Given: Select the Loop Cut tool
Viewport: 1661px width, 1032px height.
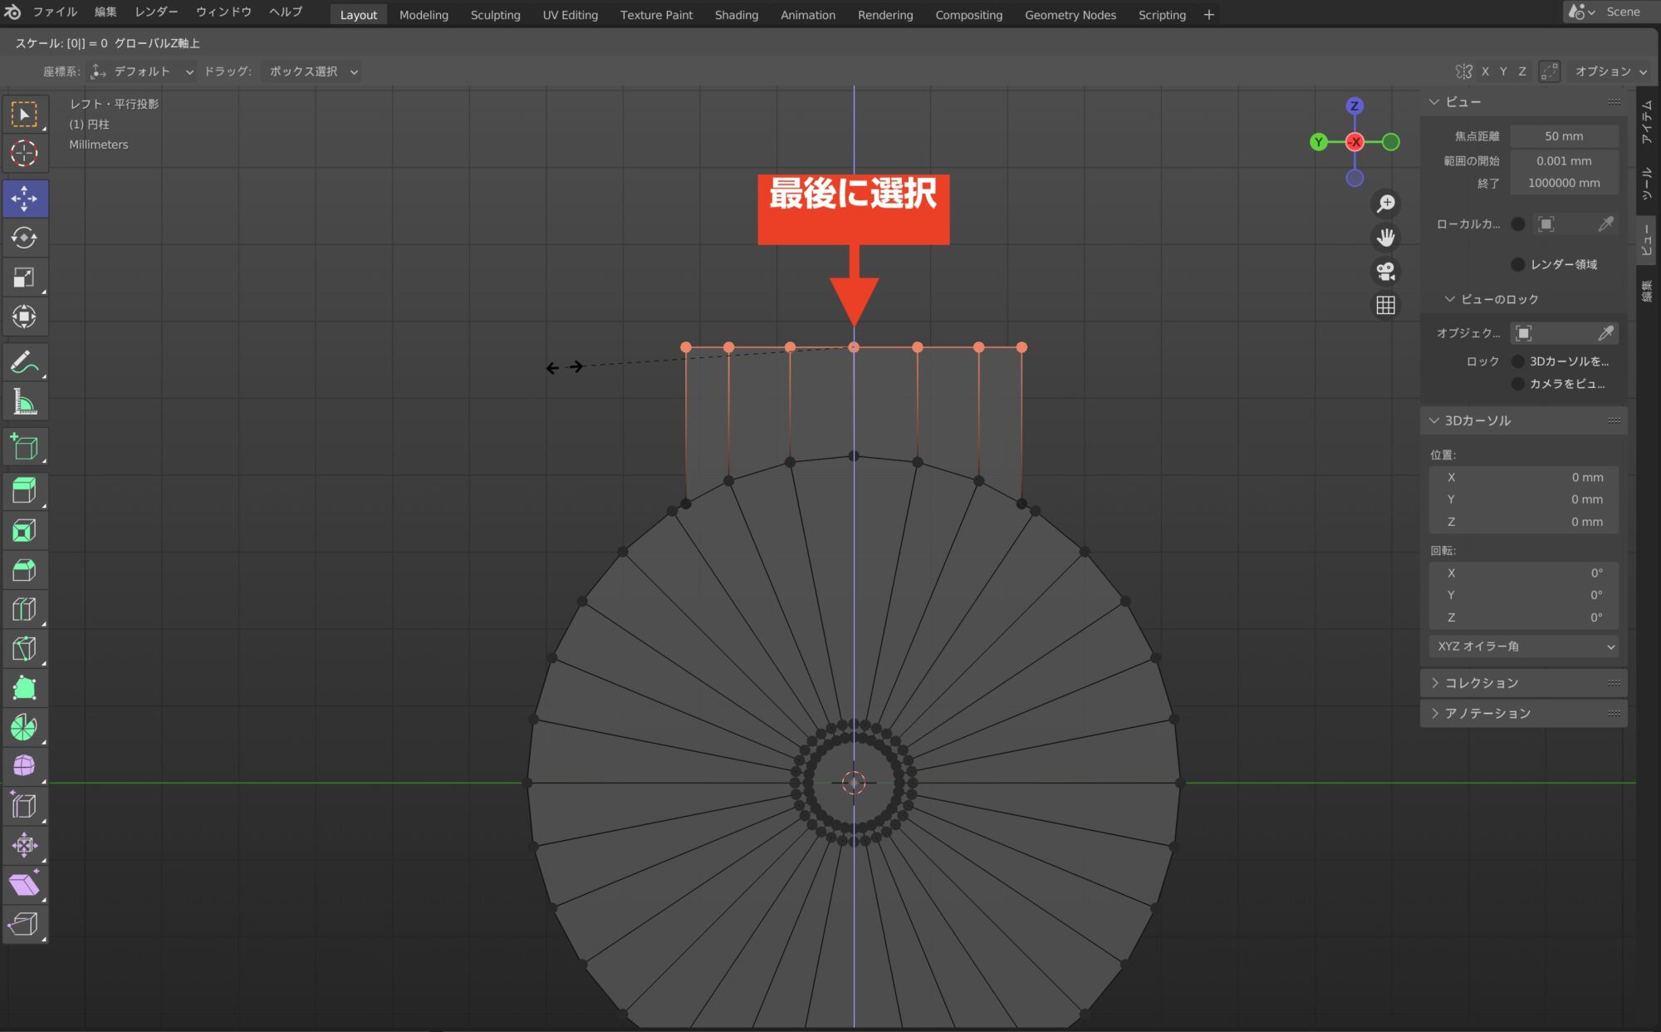Looking at the screenshot, I should [x=24, y=609].
